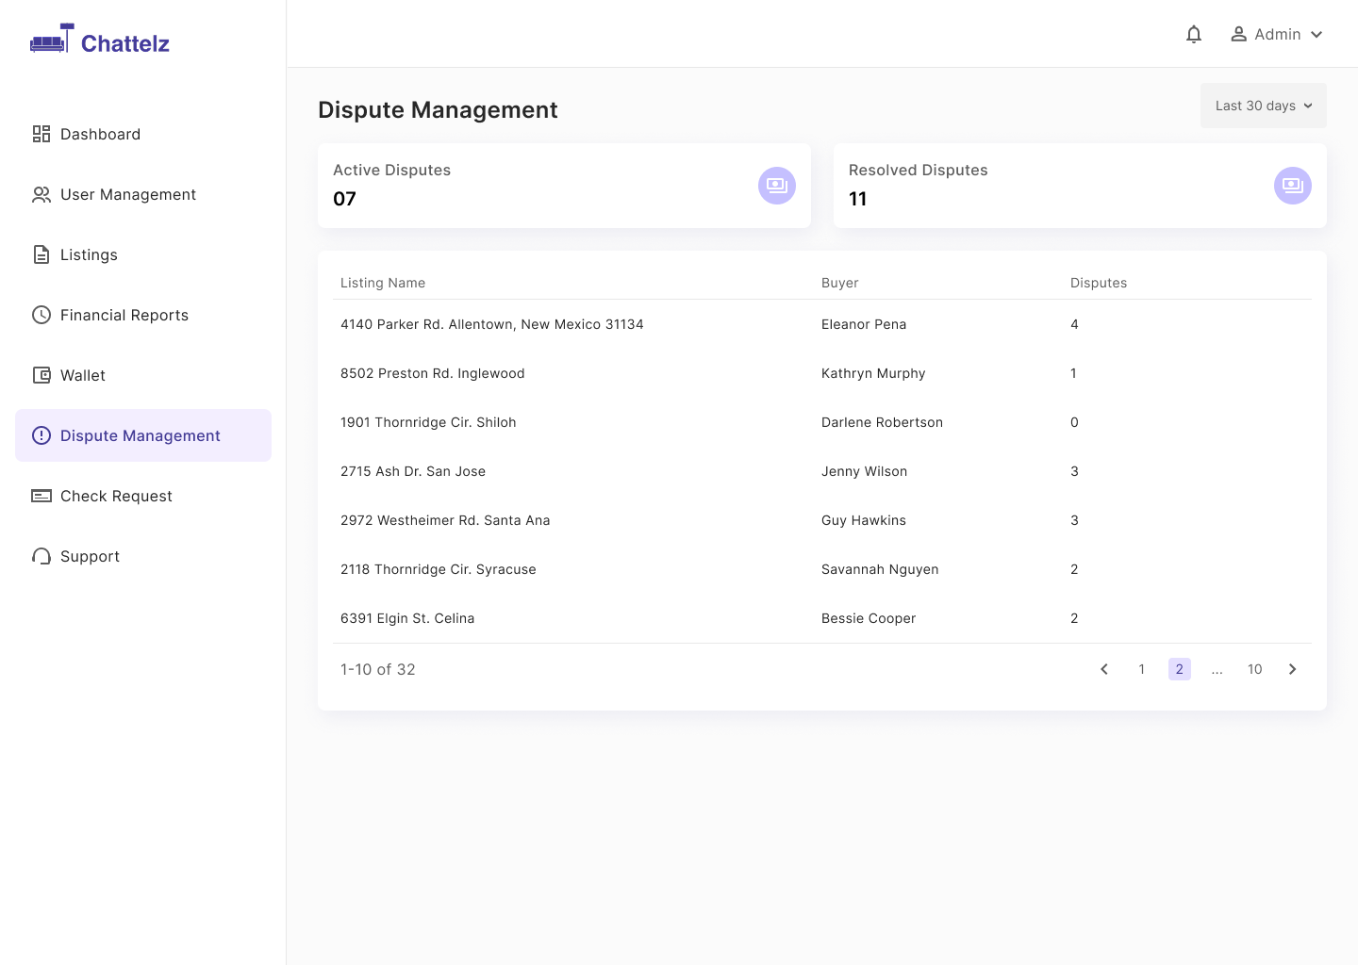The image size is (1358, 965).
Task: Select page 1 in pagination
Action: 1142,669
